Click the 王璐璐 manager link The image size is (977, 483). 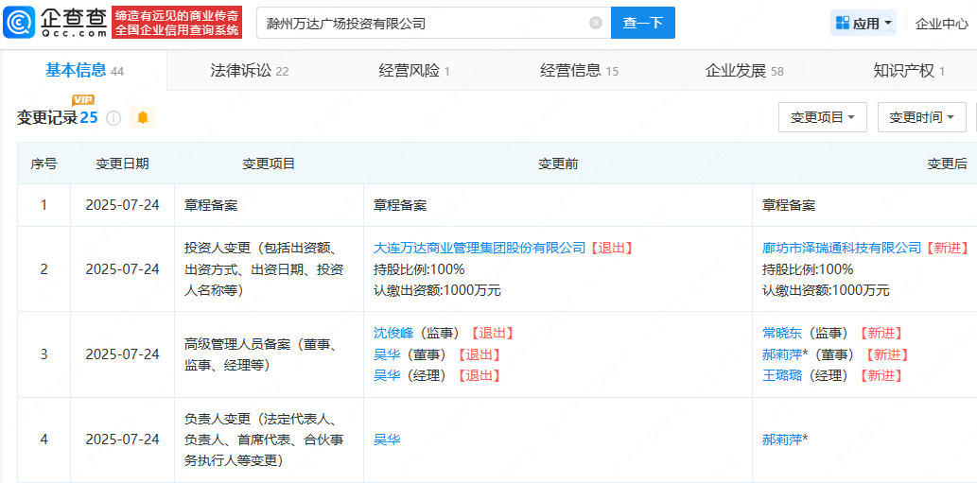tap(782, 375)
